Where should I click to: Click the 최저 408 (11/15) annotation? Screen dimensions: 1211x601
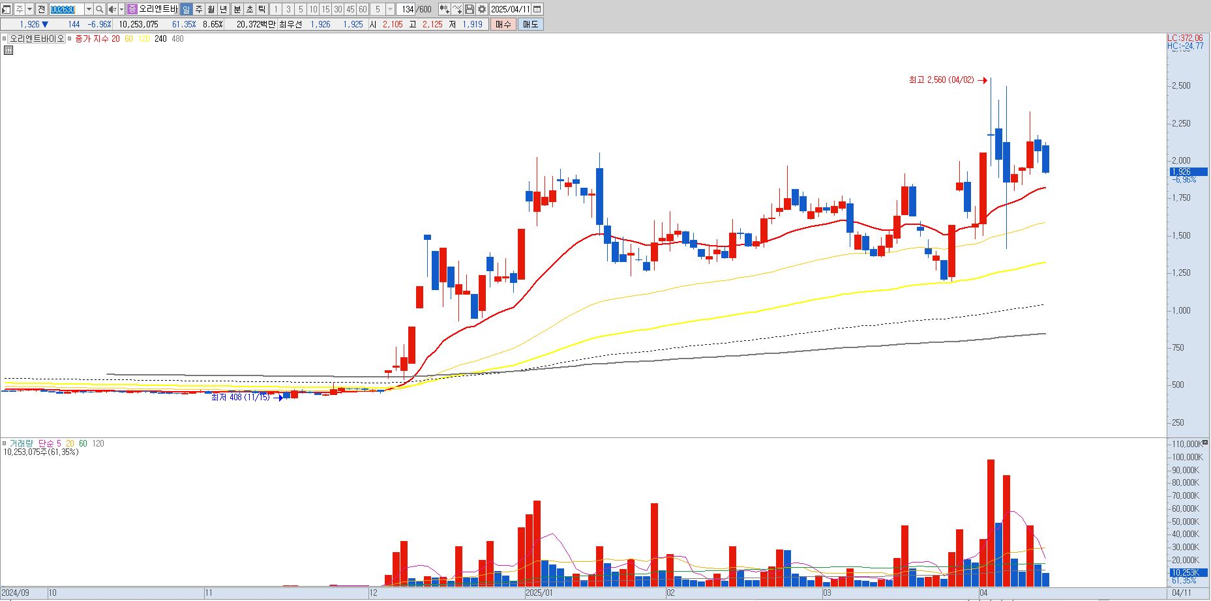(240, 397)
